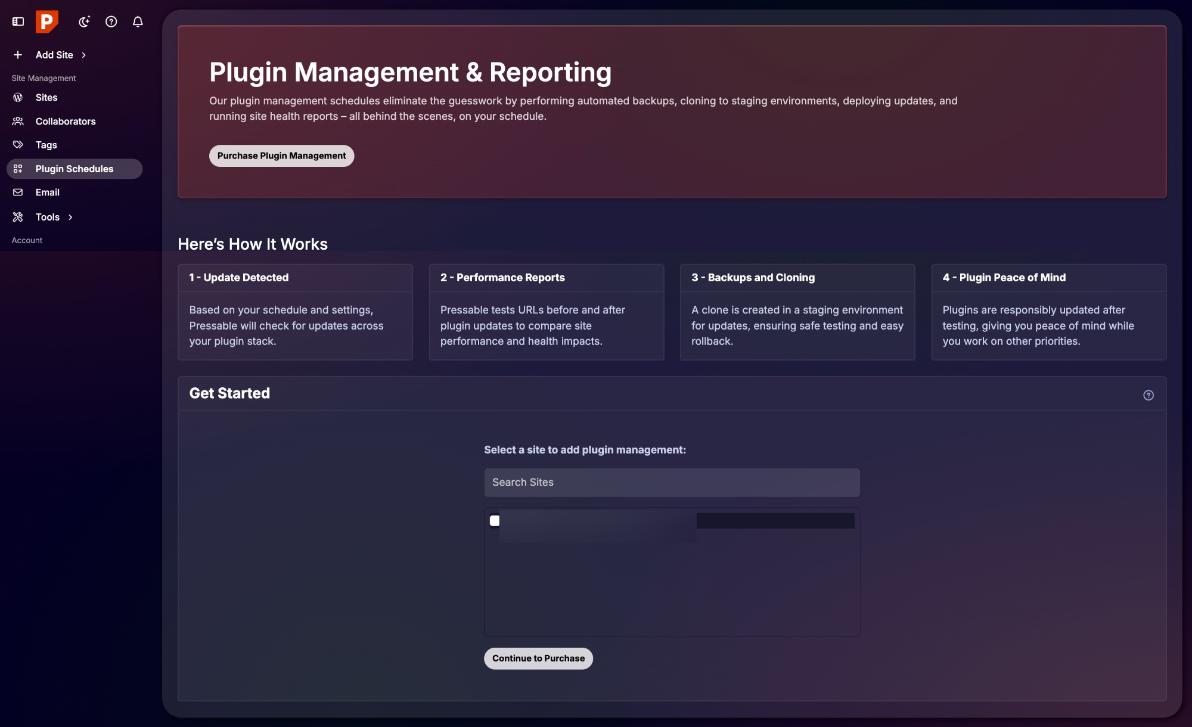The width and height of the screenshot is (1192, 727).
Task: Open Email via the envelope icon
Action: click(18, 192)
